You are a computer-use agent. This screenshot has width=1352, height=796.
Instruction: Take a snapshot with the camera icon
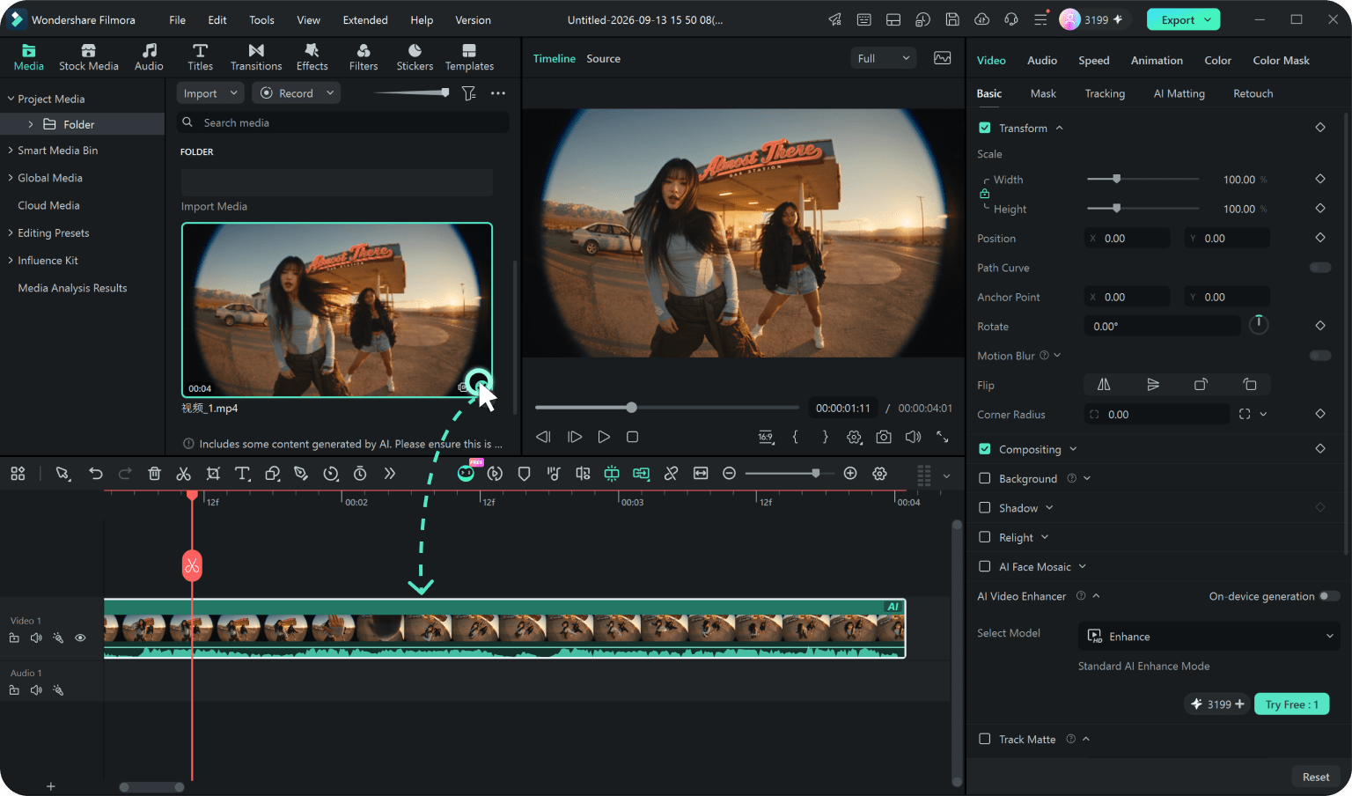point(884,437)
